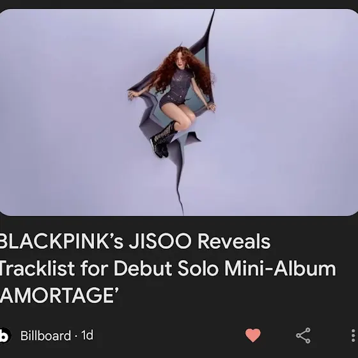
Task: Expand the article overflow menu dots
Action: [x=353, y=336]
